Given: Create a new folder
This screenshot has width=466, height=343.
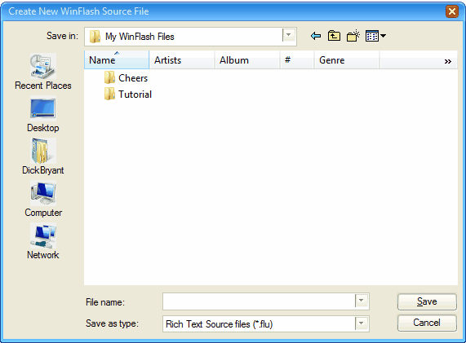Looking at the screenshot, I should click(353, 36).
